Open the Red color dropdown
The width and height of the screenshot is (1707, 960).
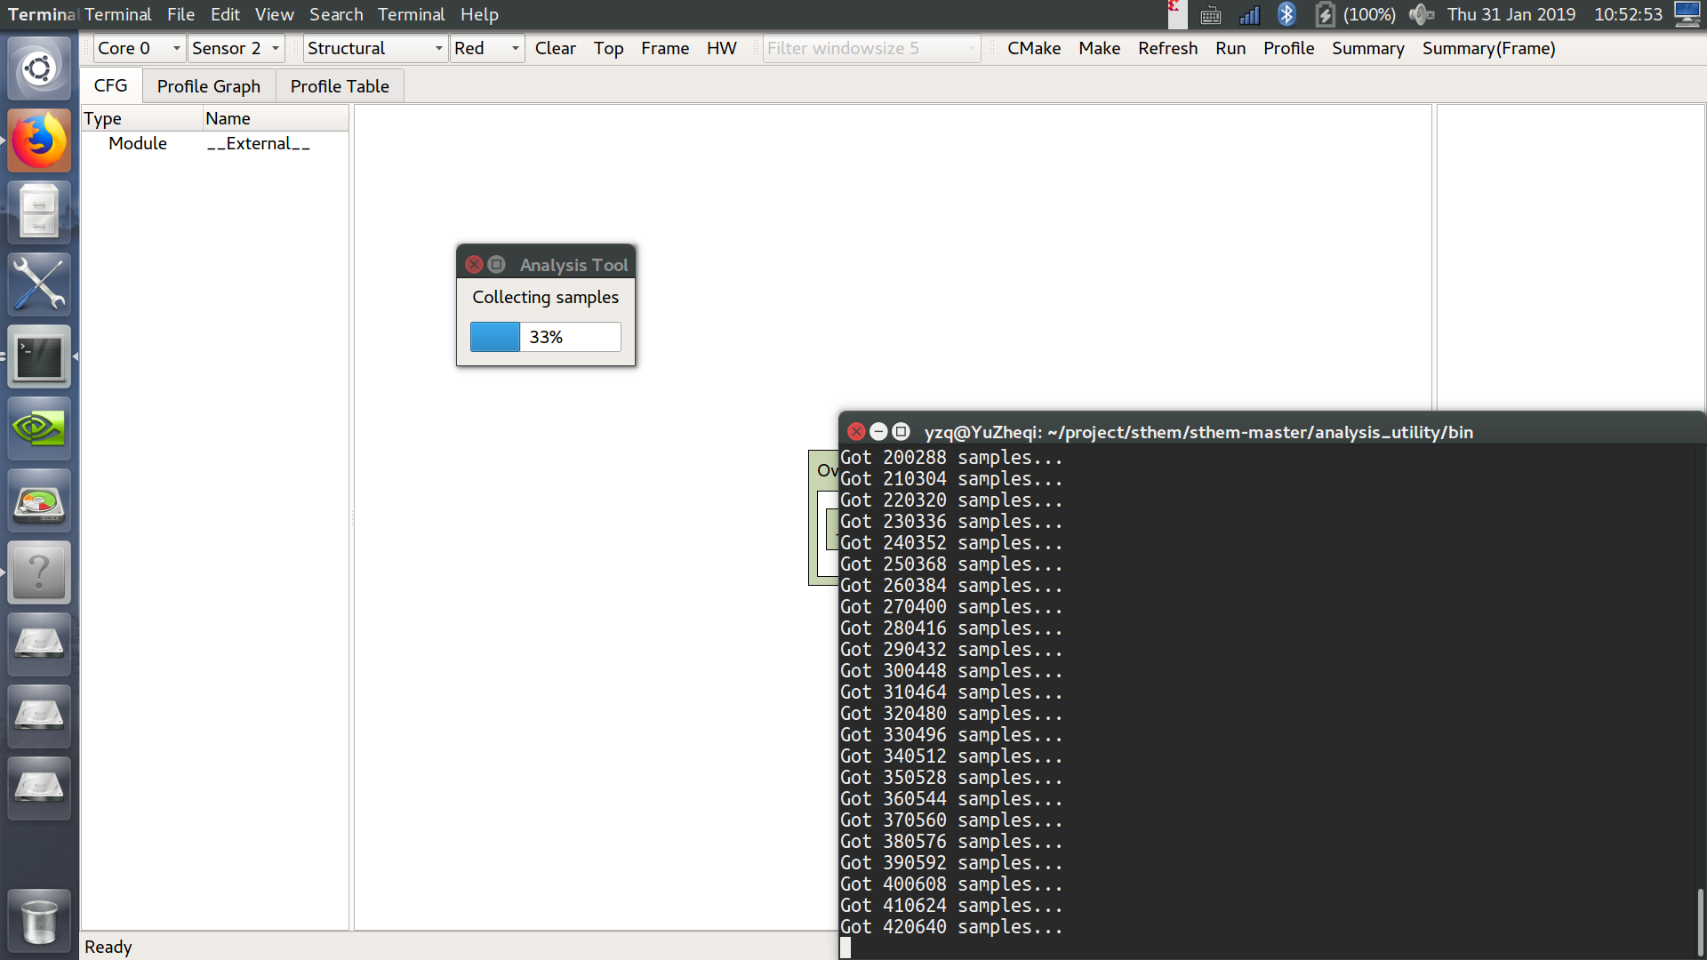pos(486,49)
